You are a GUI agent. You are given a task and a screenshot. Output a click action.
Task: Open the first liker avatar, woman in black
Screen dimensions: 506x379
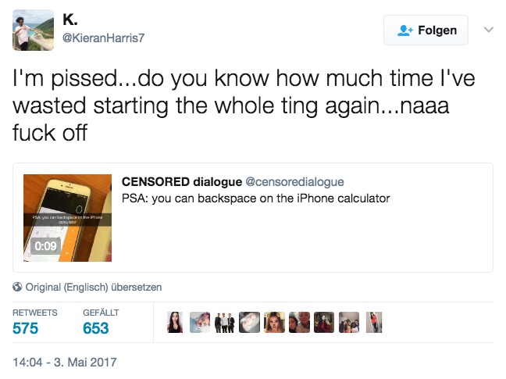[x=175, y=322]
